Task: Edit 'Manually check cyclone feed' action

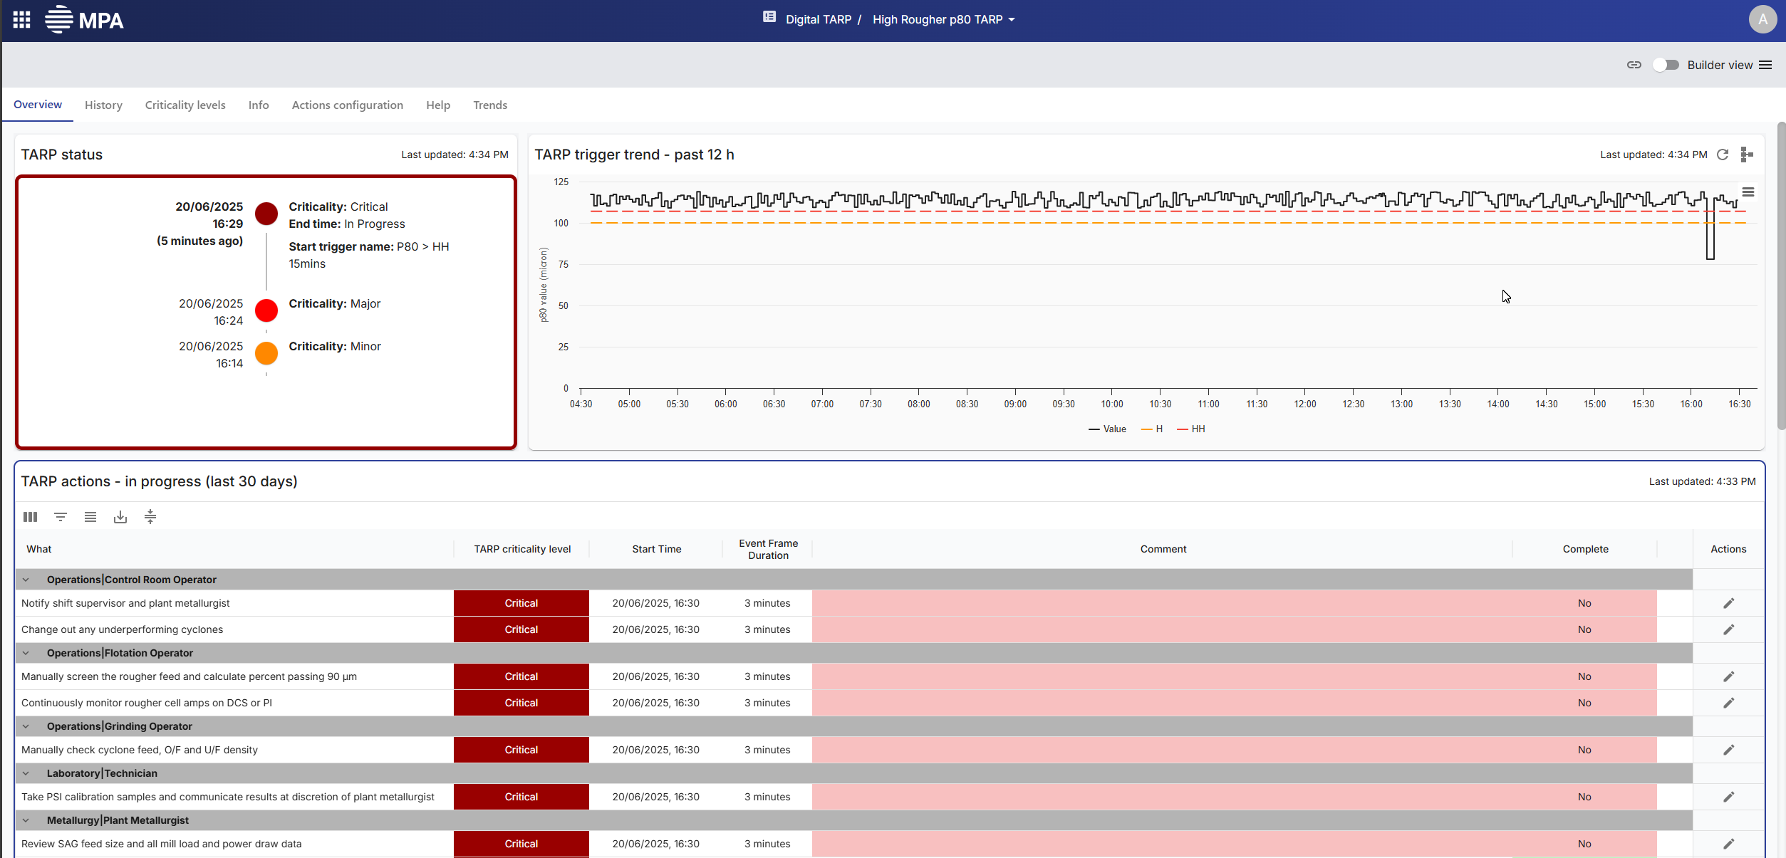Action: pos(1728,750)
